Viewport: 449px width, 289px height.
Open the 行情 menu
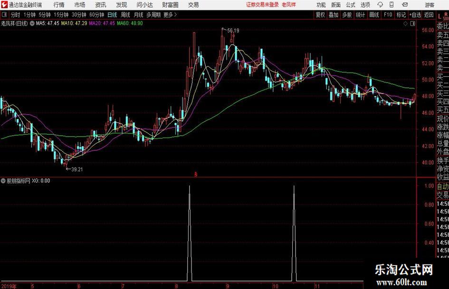pos(59,5)
